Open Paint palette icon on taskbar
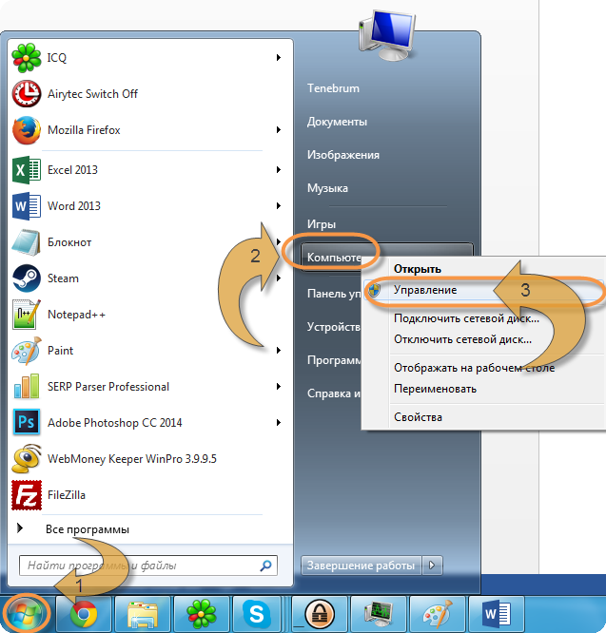Screen dimensions: 606x633 click(x=437, y=614)
